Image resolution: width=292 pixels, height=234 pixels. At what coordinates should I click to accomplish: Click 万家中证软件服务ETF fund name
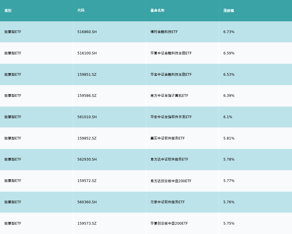(167, 202)
